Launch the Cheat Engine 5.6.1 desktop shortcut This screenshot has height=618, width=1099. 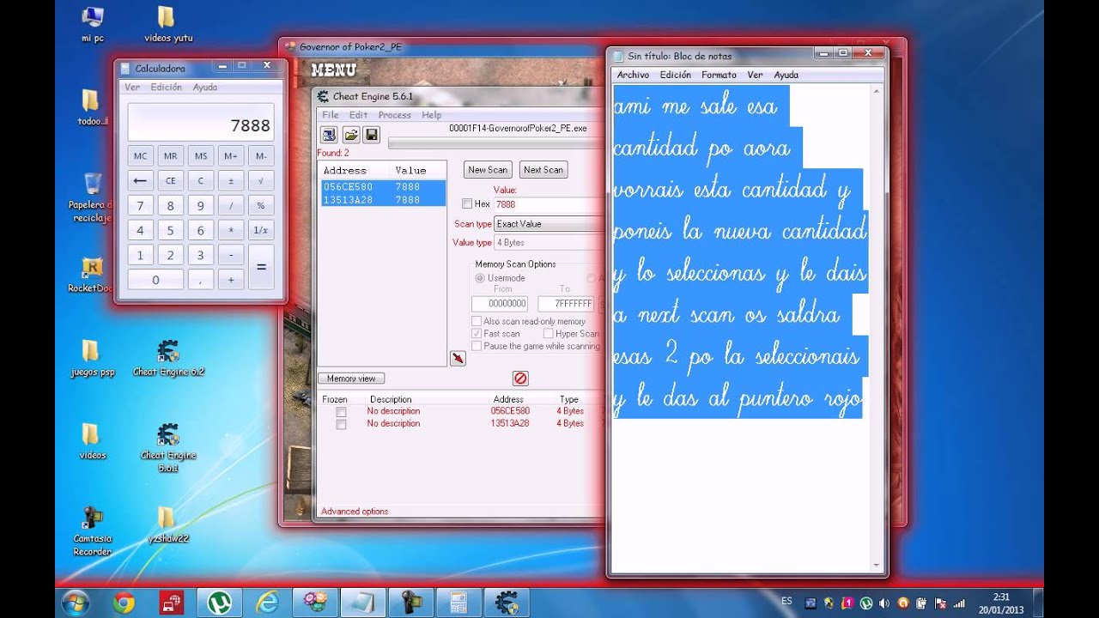coord(168,447)
